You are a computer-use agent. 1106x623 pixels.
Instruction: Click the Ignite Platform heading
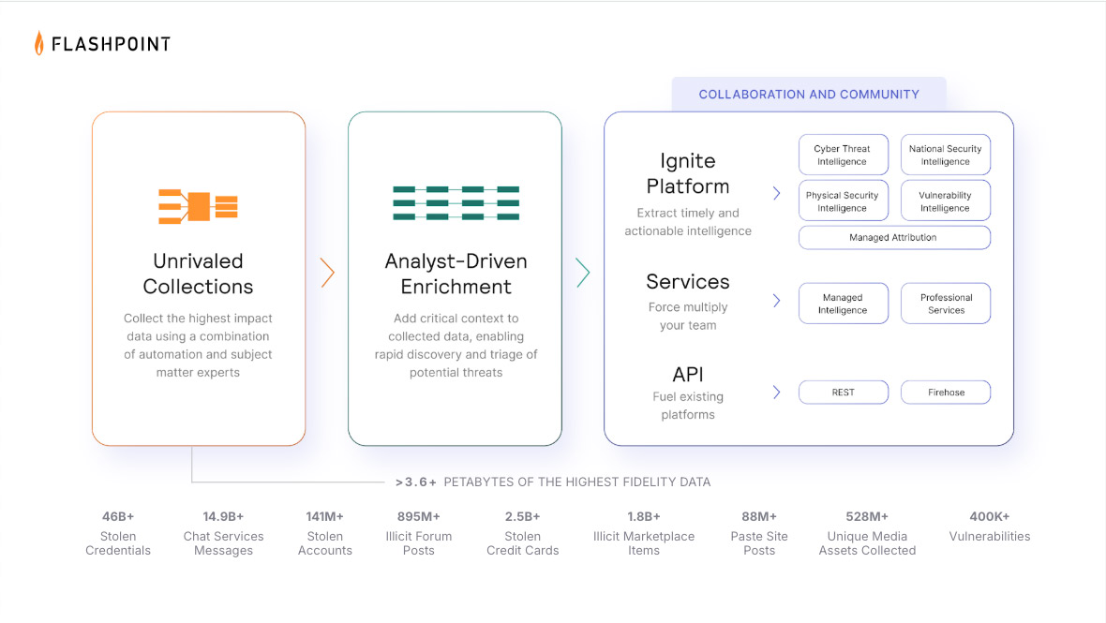click(688, 173)
